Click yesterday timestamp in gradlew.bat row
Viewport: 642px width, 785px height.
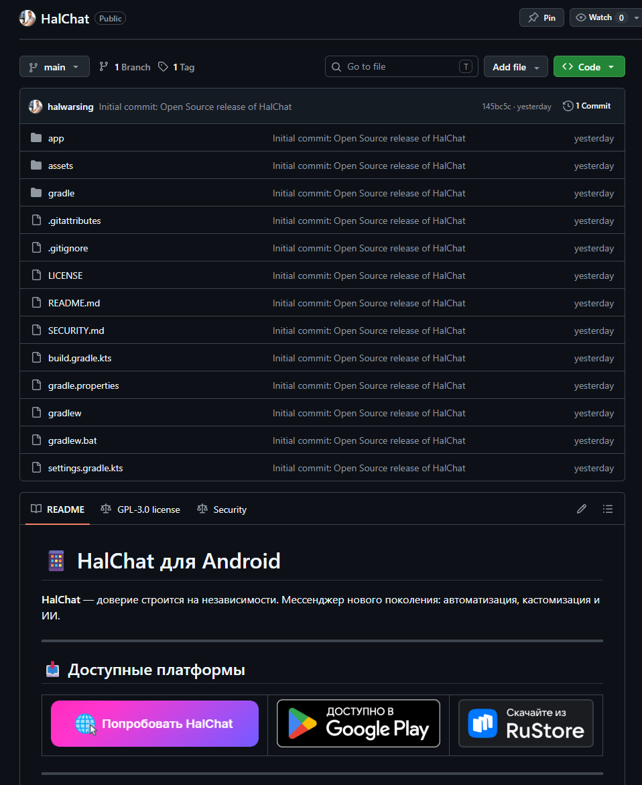594,441
